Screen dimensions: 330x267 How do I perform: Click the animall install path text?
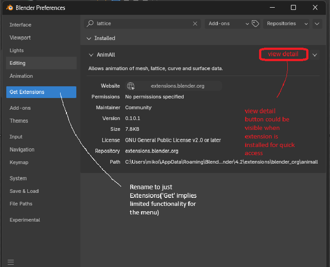pyautogui.click(x=221, y=162)
